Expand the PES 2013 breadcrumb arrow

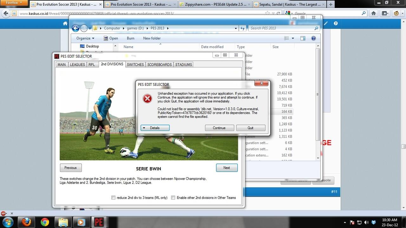point(167,28)
